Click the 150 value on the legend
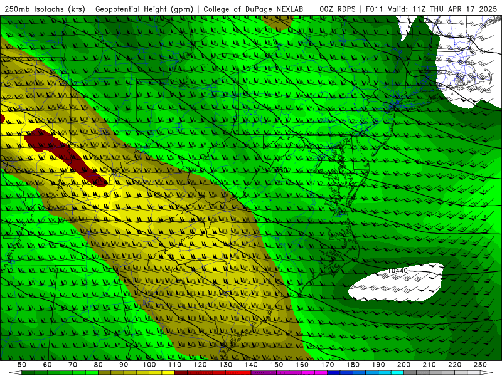Screen dimensions: 502x376 277,365
